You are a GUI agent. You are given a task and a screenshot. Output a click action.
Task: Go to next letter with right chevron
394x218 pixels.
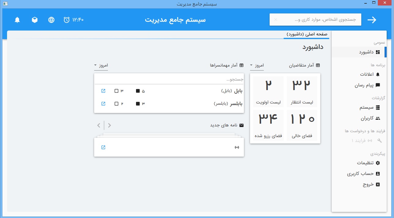(109, 125)
